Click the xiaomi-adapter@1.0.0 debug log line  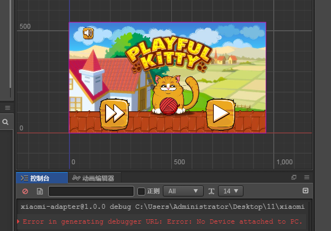pyautogui.click(x=162, y=207)
